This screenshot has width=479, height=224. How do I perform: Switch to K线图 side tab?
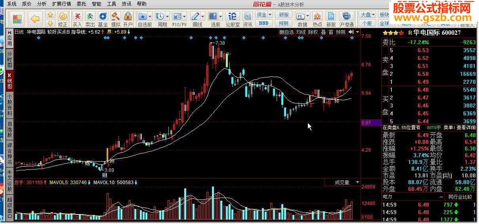[x=10, y=81]
